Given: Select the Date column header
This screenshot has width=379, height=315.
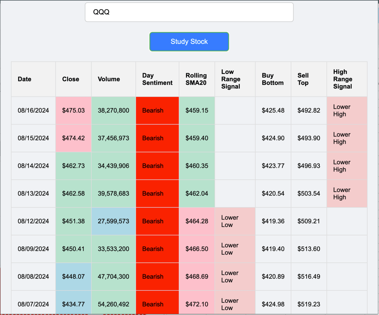Looking at the screenshot, I should point(33,79).
